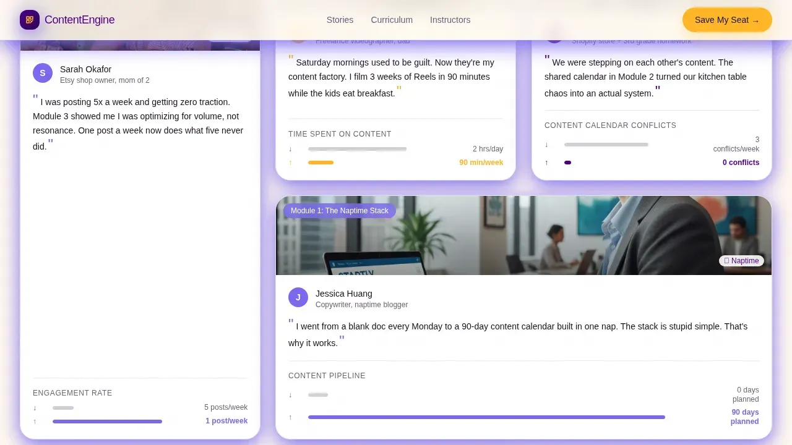
Task: Click the Saturday mornings testimonial quote
Action: coord(395,77)
